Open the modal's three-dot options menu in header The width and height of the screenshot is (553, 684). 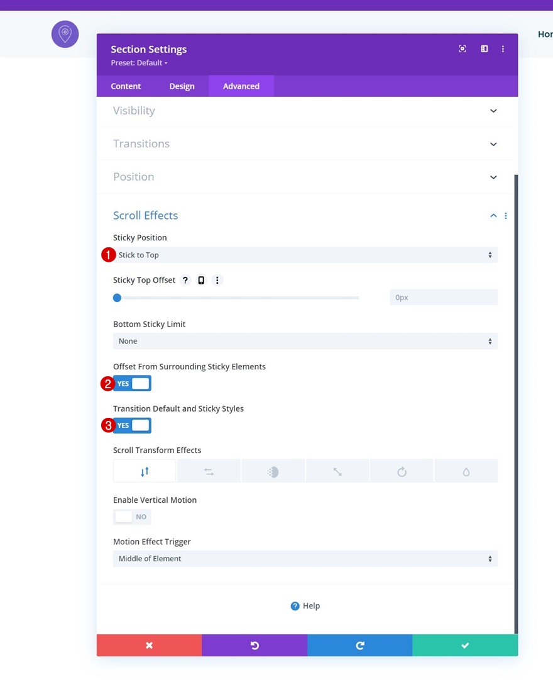[x=503, y=49]
